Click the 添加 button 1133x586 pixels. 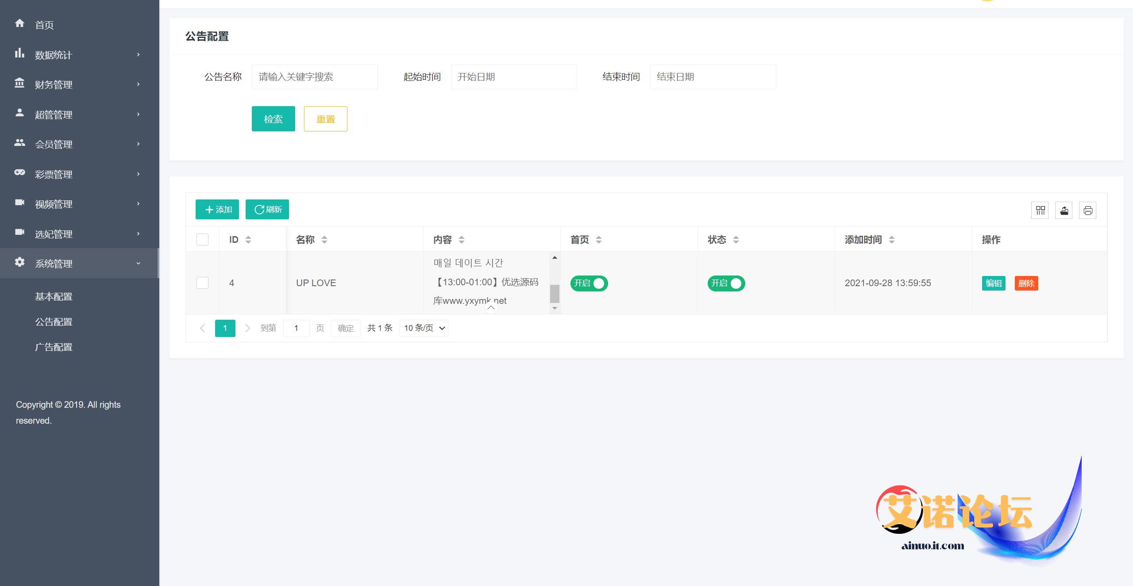tap(217, 210)
